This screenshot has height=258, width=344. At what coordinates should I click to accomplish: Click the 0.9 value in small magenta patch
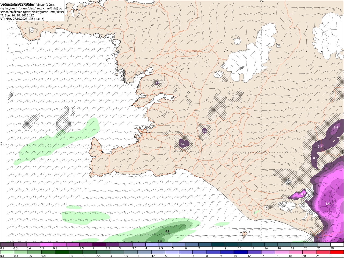303,194
